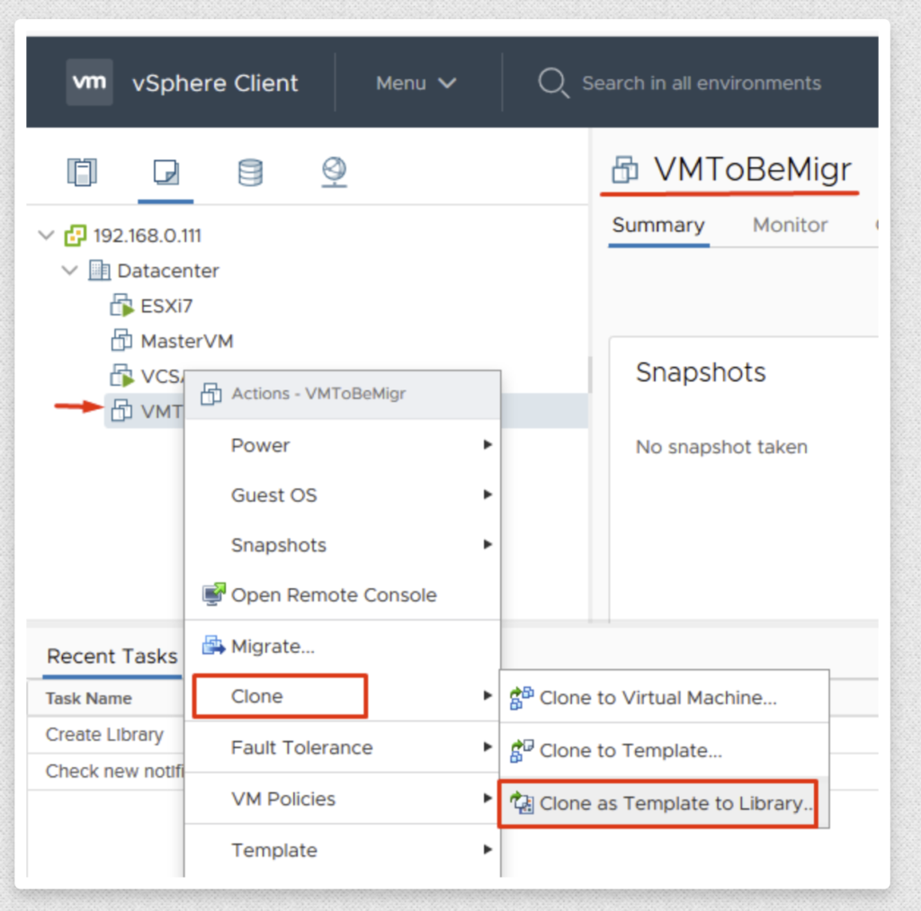Click the VM icon in Actions header
The image size is (921, 911).
pyautogui.click(x=210, y=394)
